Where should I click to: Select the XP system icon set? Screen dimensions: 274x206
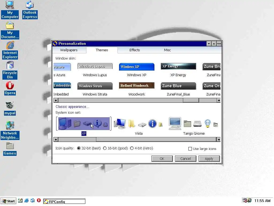point(84,124)
